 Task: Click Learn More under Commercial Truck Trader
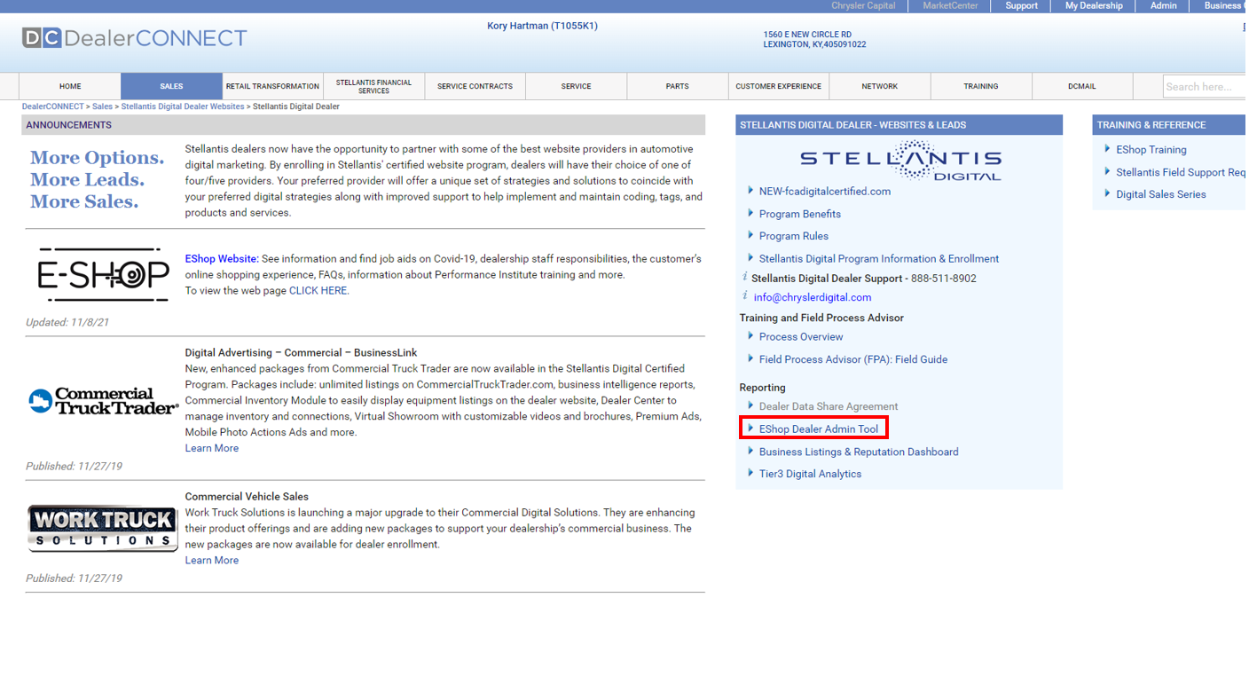[x=211, y=448]
